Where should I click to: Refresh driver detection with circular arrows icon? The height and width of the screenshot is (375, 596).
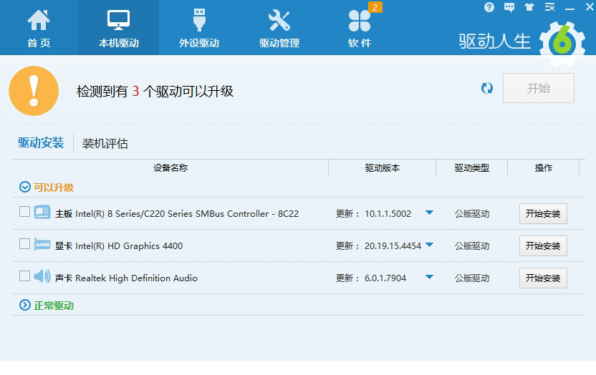coord(487,88)
